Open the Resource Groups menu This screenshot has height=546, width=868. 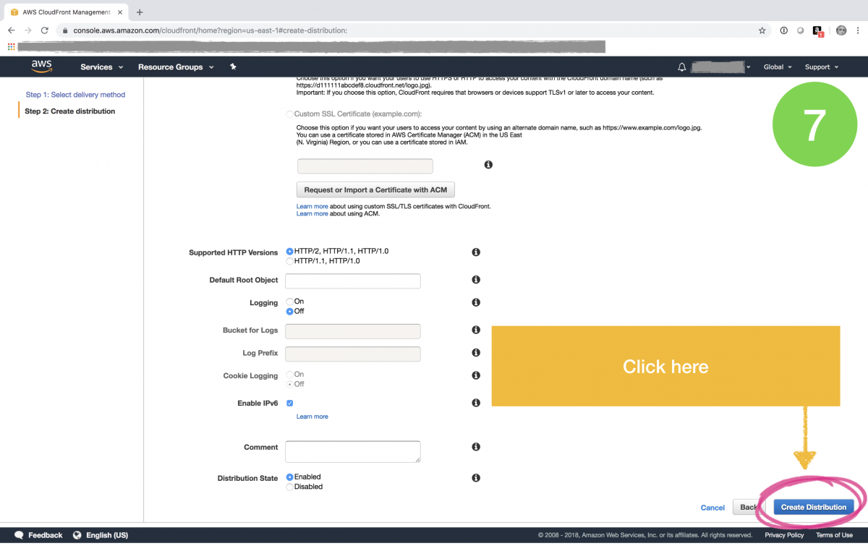tap(175, 67)
